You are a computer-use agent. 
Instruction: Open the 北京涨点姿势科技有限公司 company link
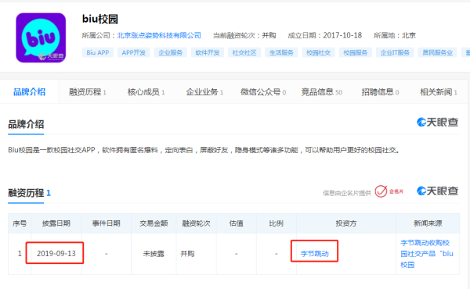click(x=159, y=36)
